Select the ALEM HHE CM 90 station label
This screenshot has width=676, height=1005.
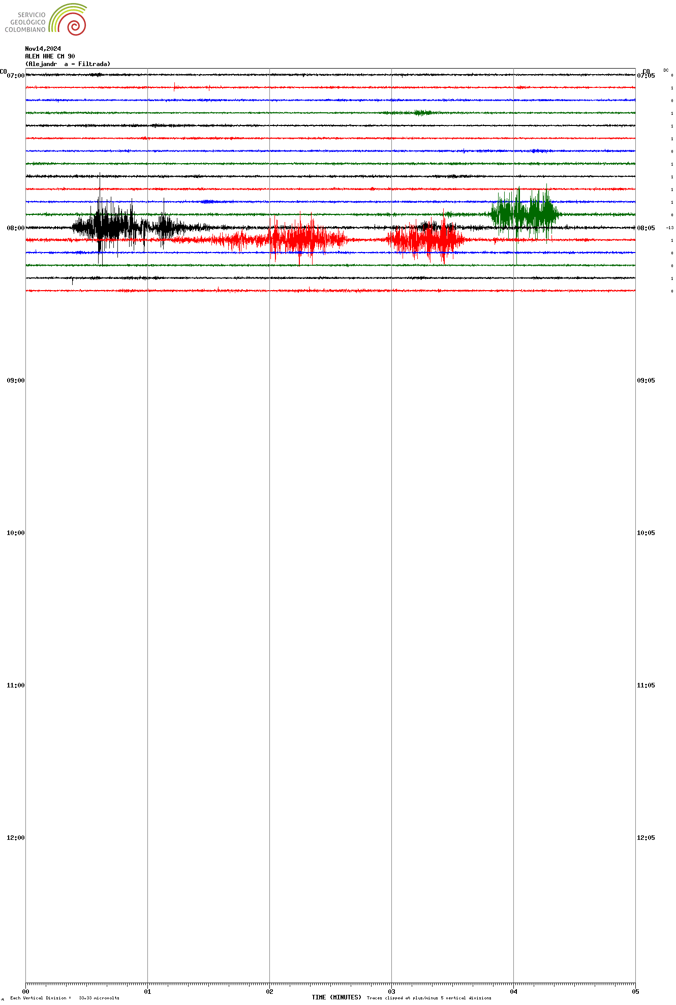[50, 56]
